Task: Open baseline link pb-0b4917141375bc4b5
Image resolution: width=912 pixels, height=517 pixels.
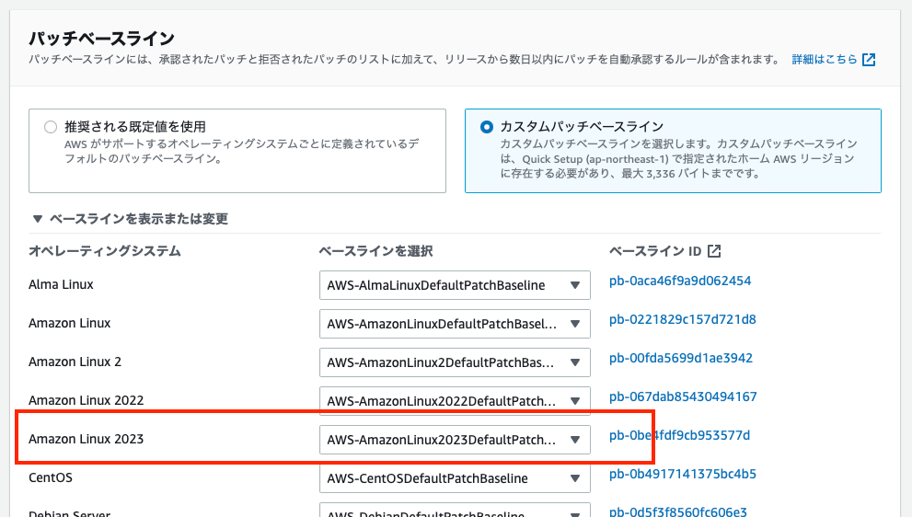Action: [682, 474]
